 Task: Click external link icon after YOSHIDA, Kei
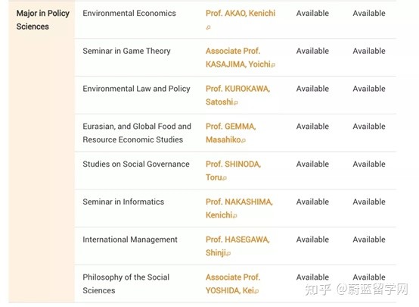pos(256,291)
